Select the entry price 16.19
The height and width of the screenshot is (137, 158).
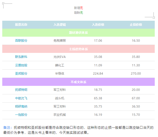[x=98, y=115]
